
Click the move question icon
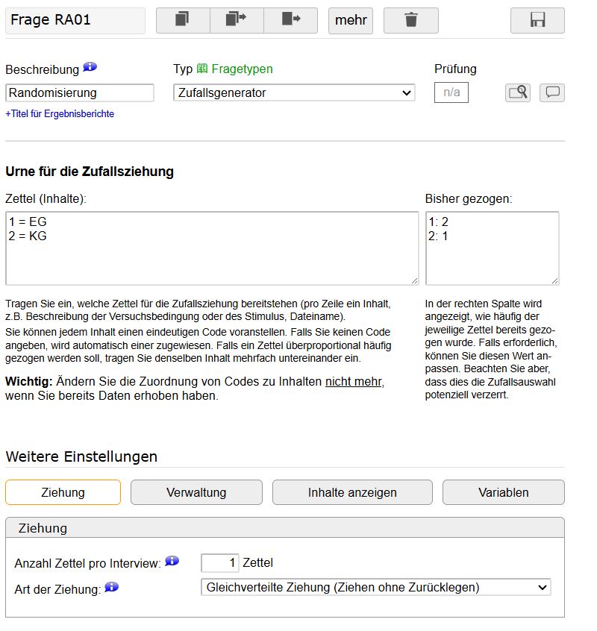coord(290,20)
